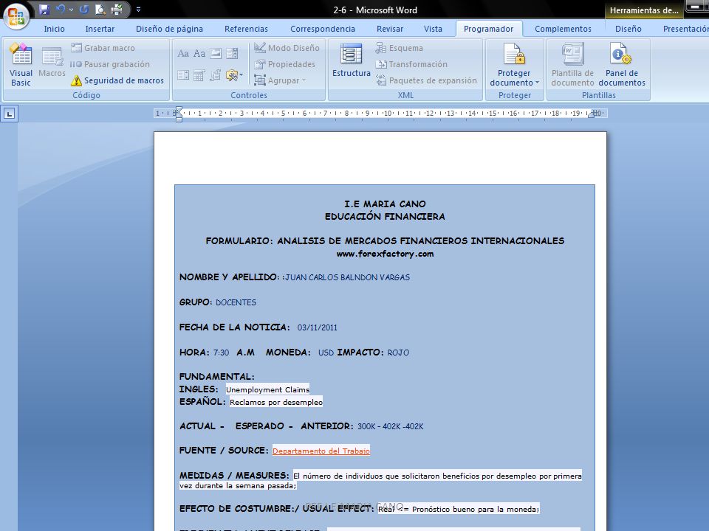Toggle Modo Diseño
Viewport: 709px width, 531px height.
pos(287,48)
